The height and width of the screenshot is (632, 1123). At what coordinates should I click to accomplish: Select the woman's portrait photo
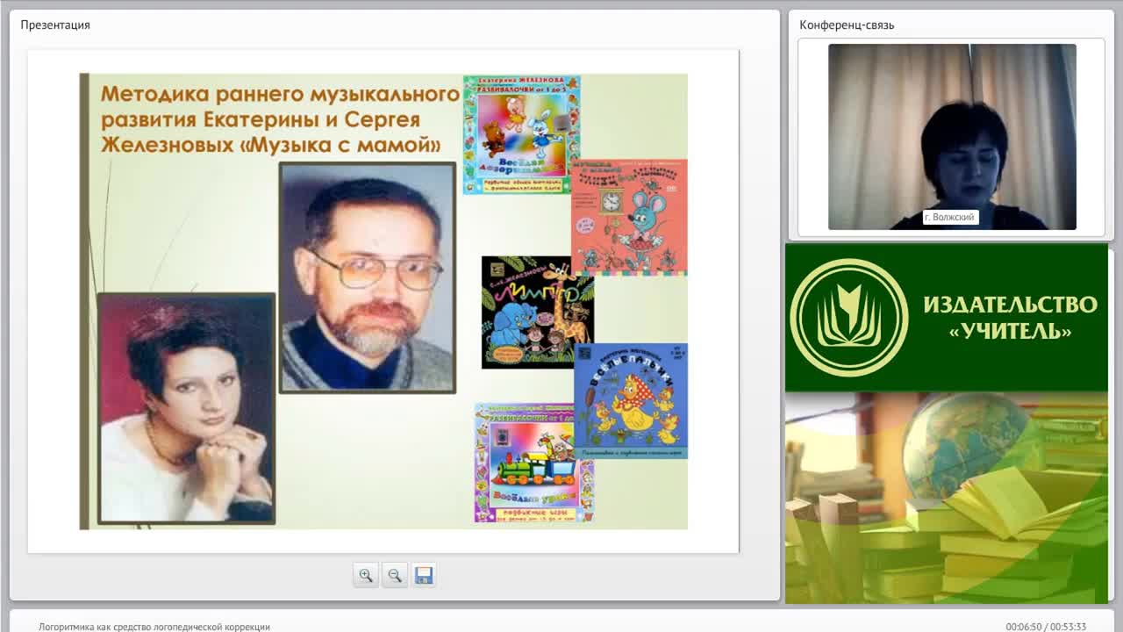coord(186,408)
